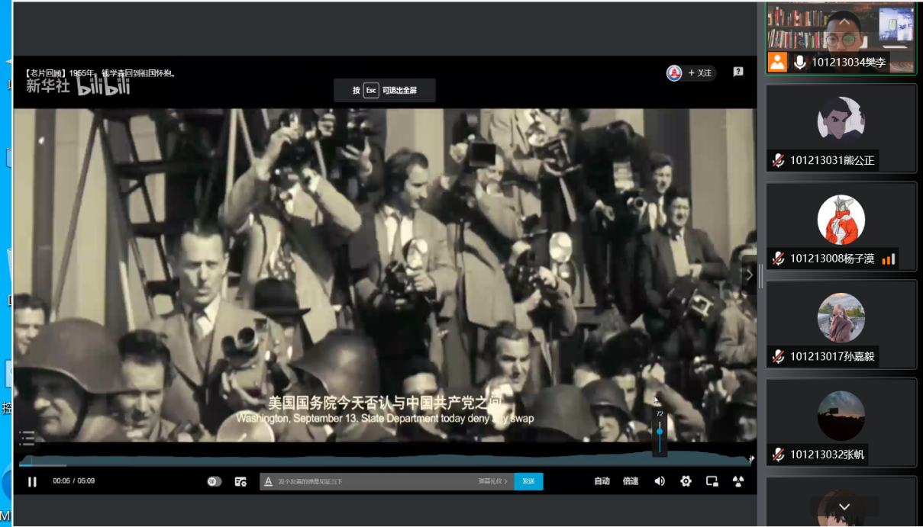Mute the video with the speaker icon

pos(660,481)
